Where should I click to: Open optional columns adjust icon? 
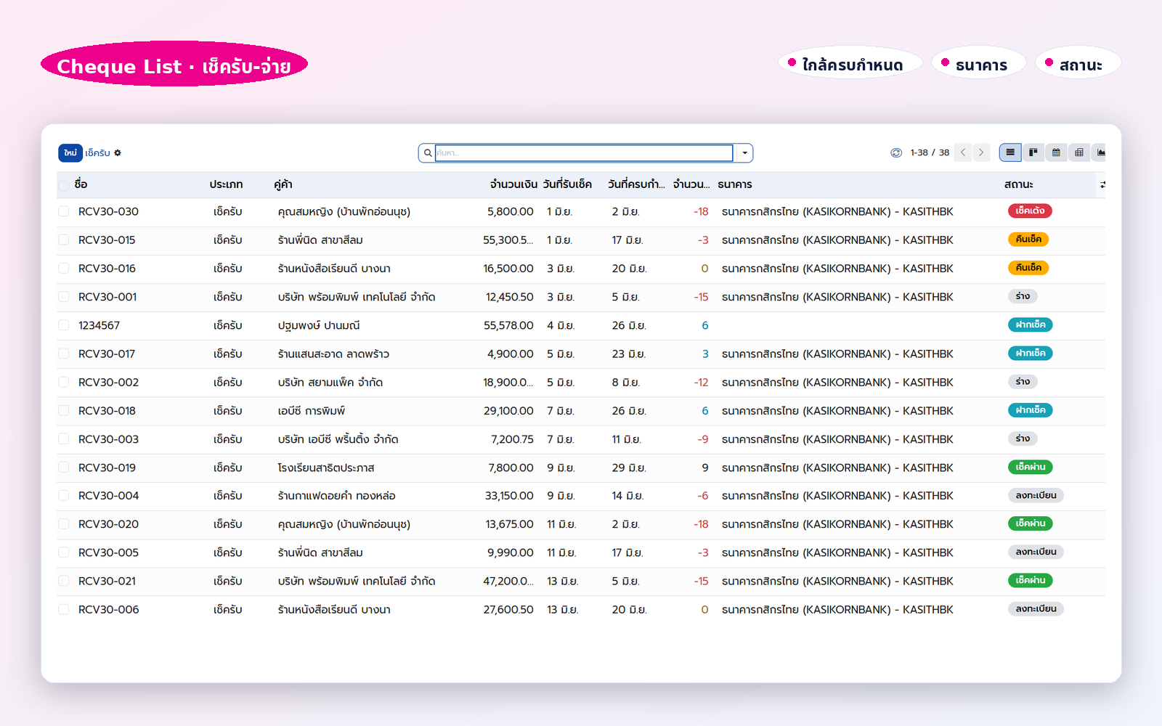[x=1102, y=184]
